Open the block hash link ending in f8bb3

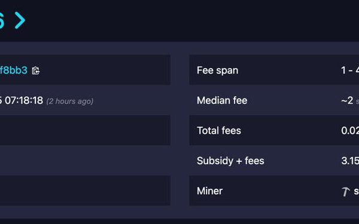14,70
